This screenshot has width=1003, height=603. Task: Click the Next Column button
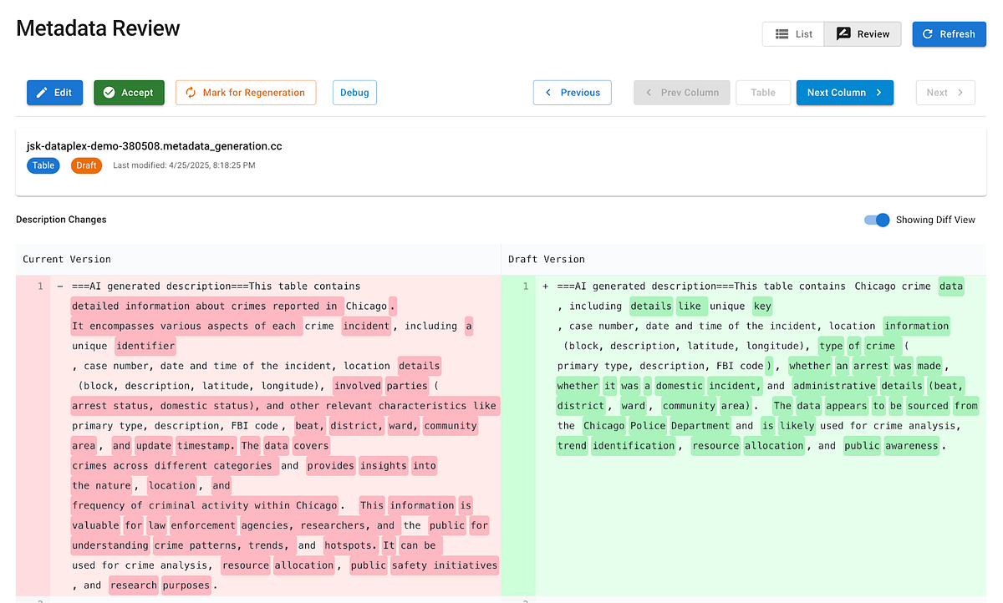pyautogui.click(x=844, y=92)
